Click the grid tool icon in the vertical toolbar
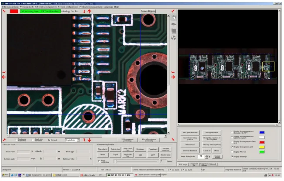 point(174,31)
